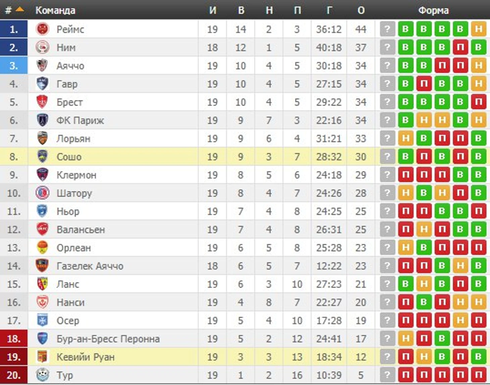
Task: Click the Ним team logo
Action: click(42, 47)
